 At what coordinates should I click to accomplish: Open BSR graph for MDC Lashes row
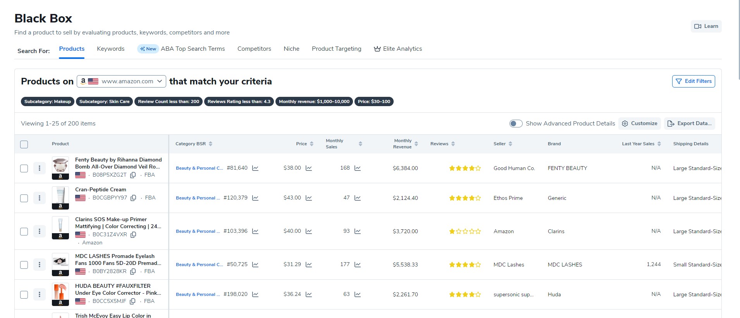[x=255, y=265]
